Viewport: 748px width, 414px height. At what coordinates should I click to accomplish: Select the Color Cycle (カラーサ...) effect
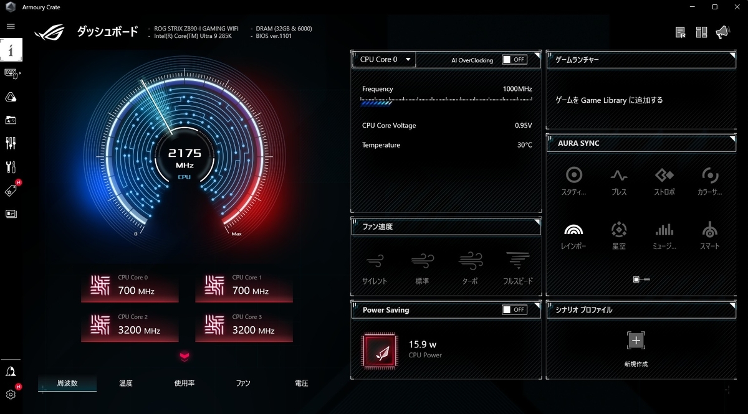[709, 181]
